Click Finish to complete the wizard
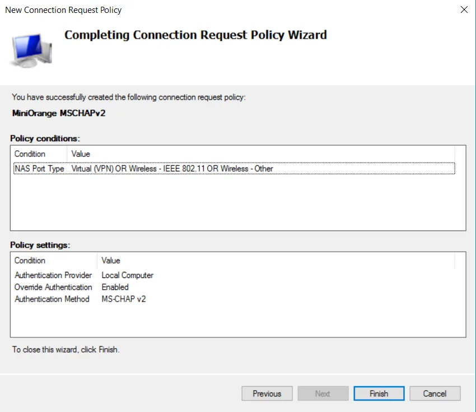Image resolution: width=476 pixels, height=412 pixels. tap(379, 393)
